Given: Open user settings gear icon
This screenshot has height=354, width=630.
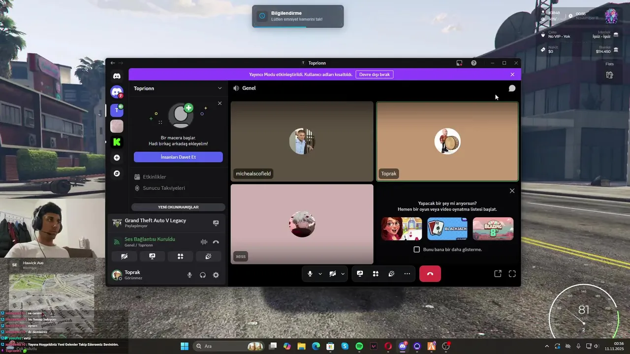Looking at the screenshot, I should click(216, 275).
